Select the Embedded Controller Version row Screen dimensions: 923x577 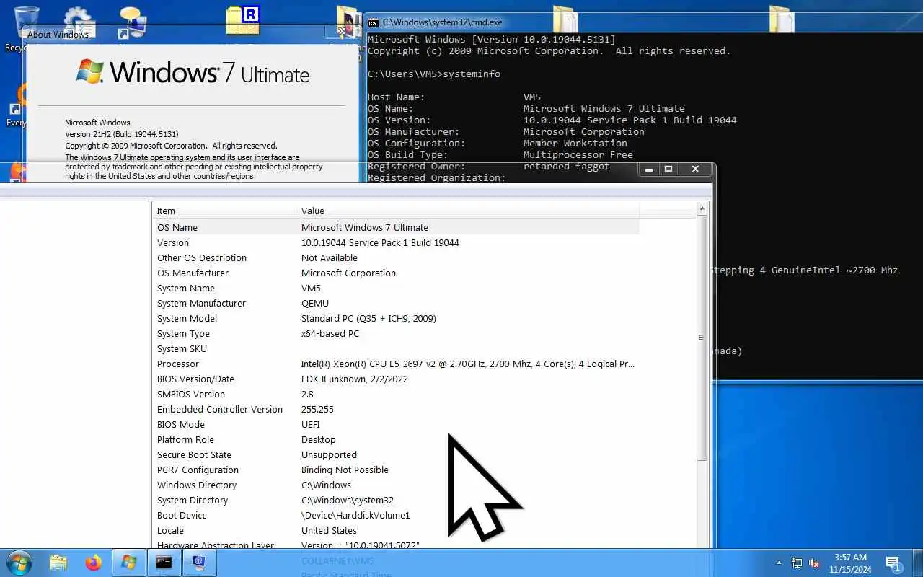pyautogui.click(x=396, y=409)
